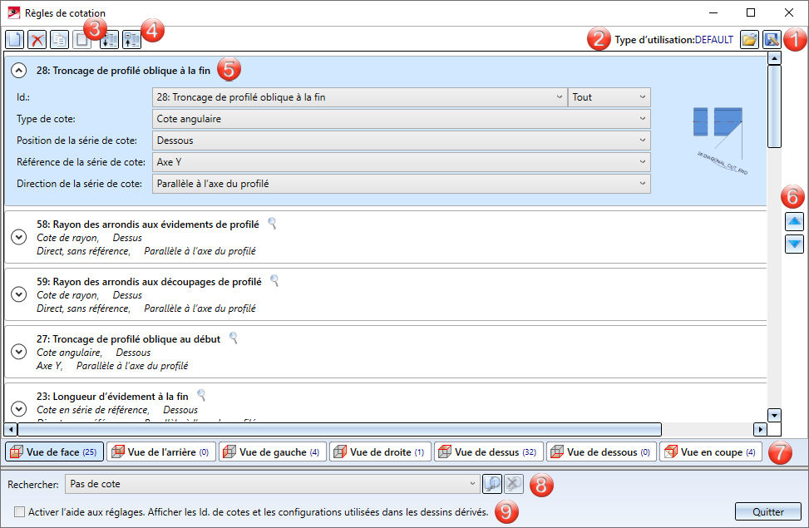Open the Id. dropdown for rule 28

pyautogui.click(x=359, y=97)
